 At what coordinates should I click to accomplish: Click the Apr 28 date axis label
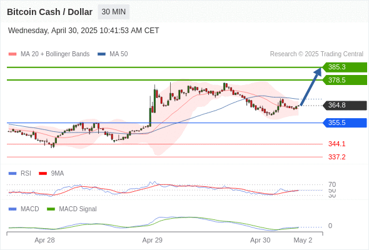[44, 240]
